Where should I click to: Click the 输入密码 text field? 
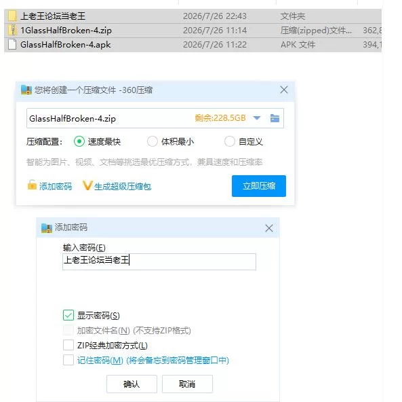(x=159, y=261)
